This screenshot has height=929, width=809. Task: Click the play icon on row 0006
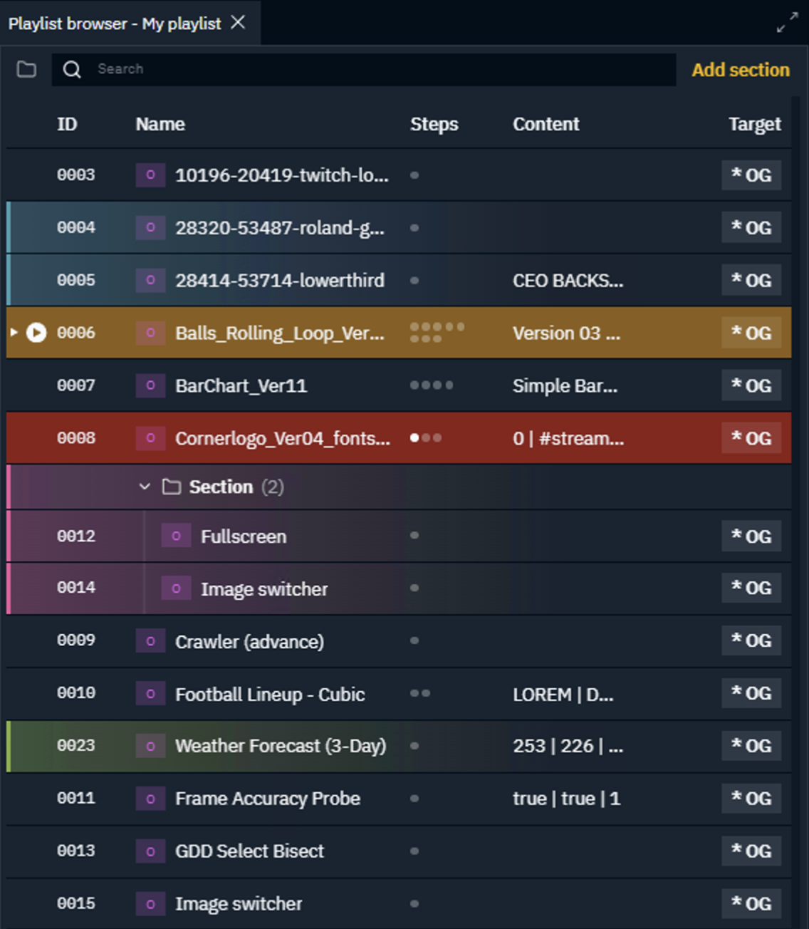tap(36, 333)
